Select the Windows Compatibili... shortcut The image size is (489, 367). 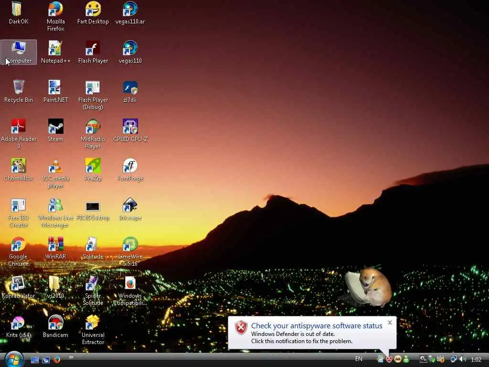[x=130, y=291]
